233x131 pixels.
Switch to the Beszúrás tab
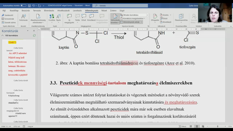tap(26, 11)
